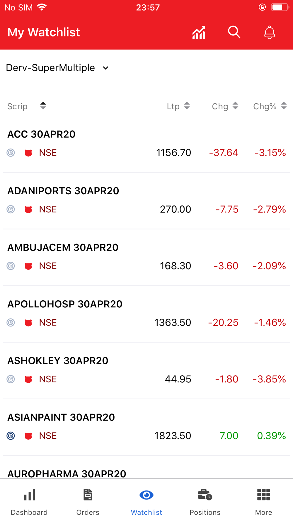This screenshot has width=293, height=521.
Task: Toggle the circular R marker for ACC
Action: (x=11, y=153)
